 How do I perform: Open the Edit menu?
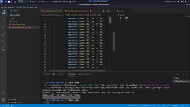[x=6, y=7]
